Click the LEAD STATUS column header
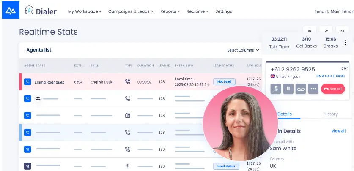Image resolution: width=354 pixels, height=171 pixels. click(224, 65)
